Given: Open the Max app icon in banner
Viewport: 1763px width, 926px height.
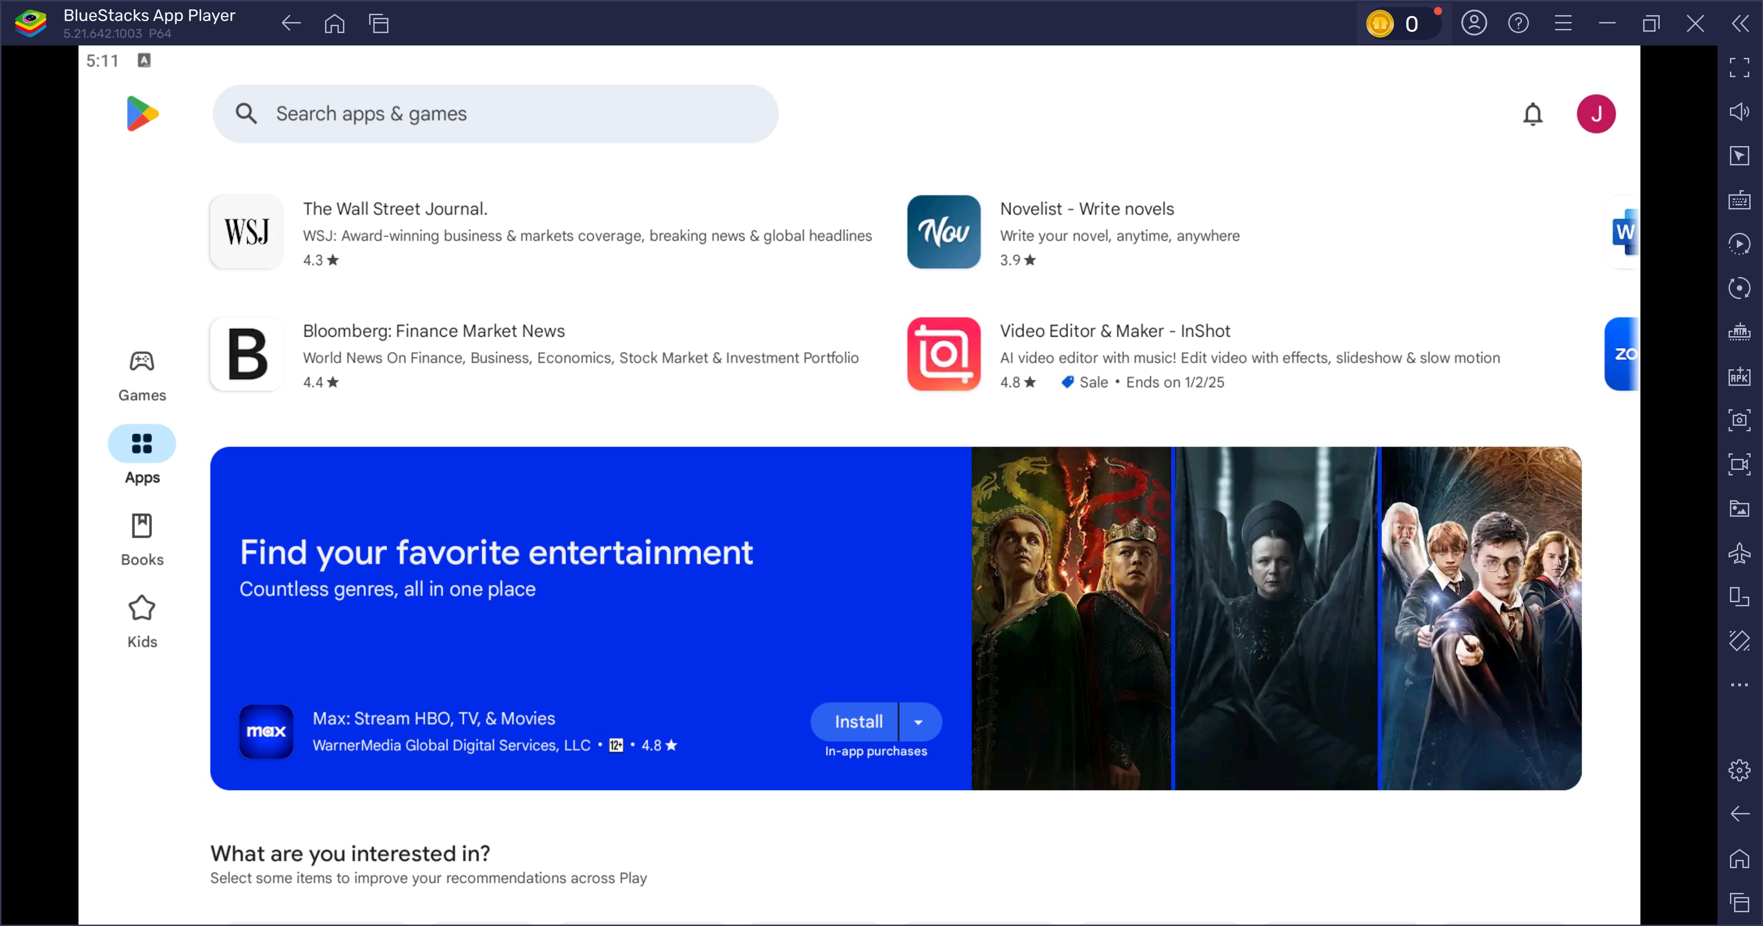Looking at the screenshot, I should [x=265, y=731].
